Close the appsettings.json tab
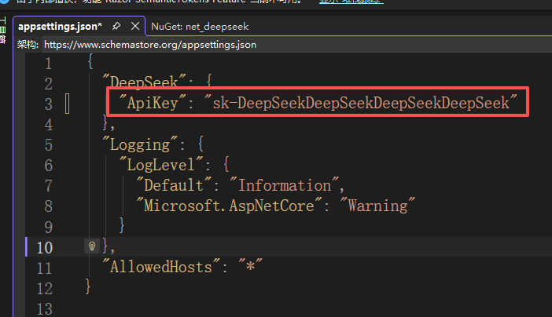 pyautogui.click(x=134, y=27)
